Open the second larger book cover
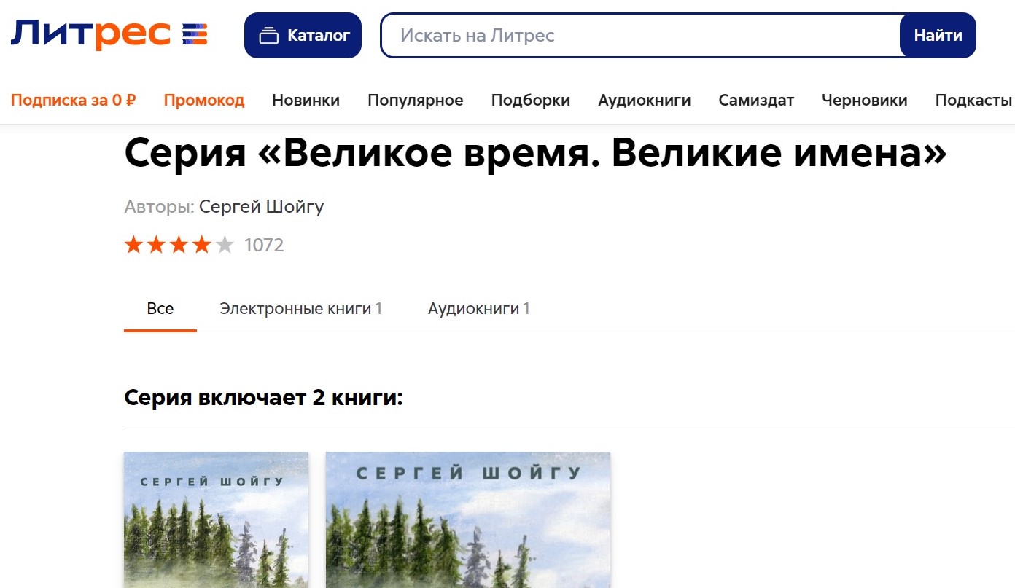The width and height of the screenshot is (1015, 588). point(467,520)
